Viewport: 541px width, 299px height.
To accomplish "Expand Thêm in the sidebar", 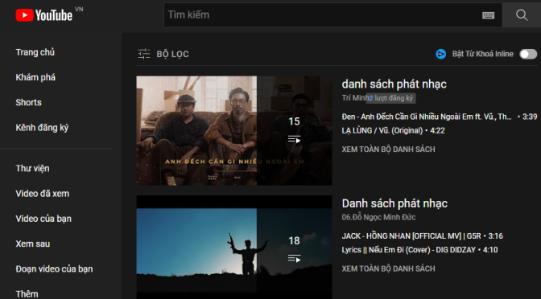I will 27,294.
